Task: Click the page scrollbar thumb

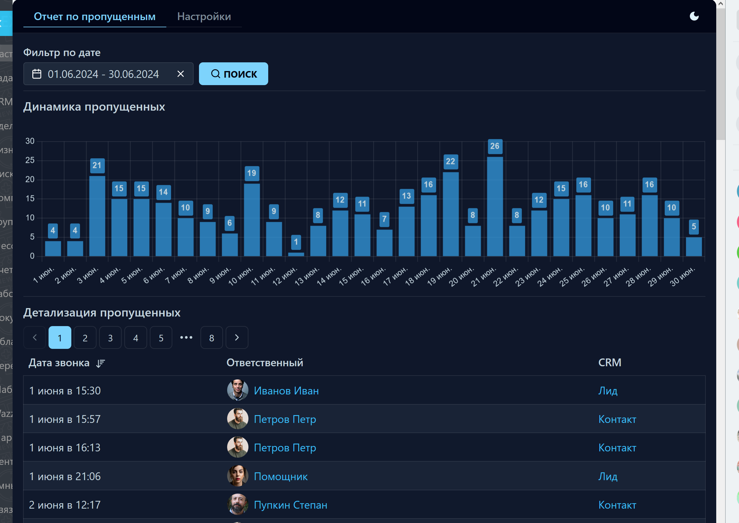Action: click(x=721, y=74)
